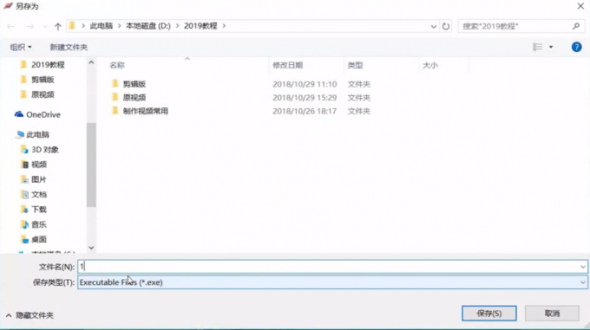The height and width of the screenshot is (330, 590).
Task: Select the 剪辑版 folder in file list
Action: (x=134, y=84)
